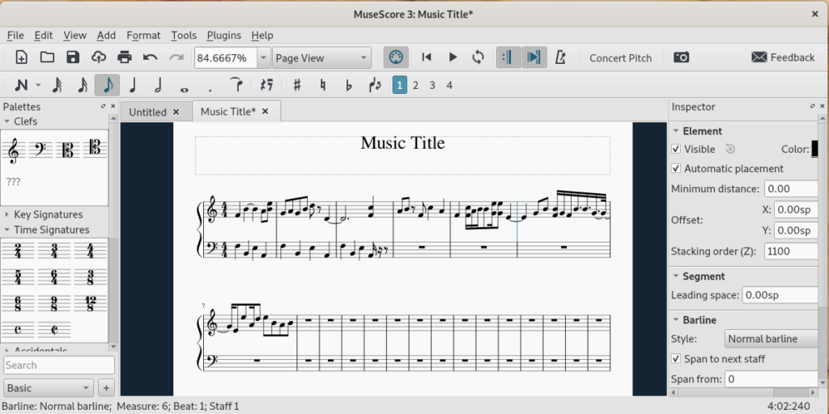Toggle loop playback icon

point(478,57)
